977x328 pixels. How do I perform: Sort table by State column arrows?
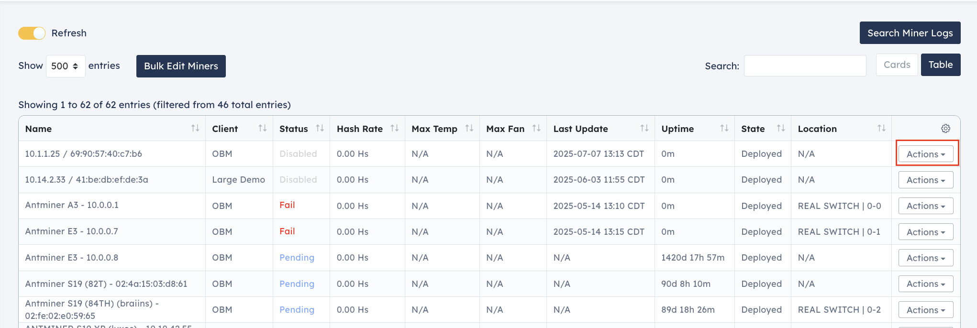781,128
